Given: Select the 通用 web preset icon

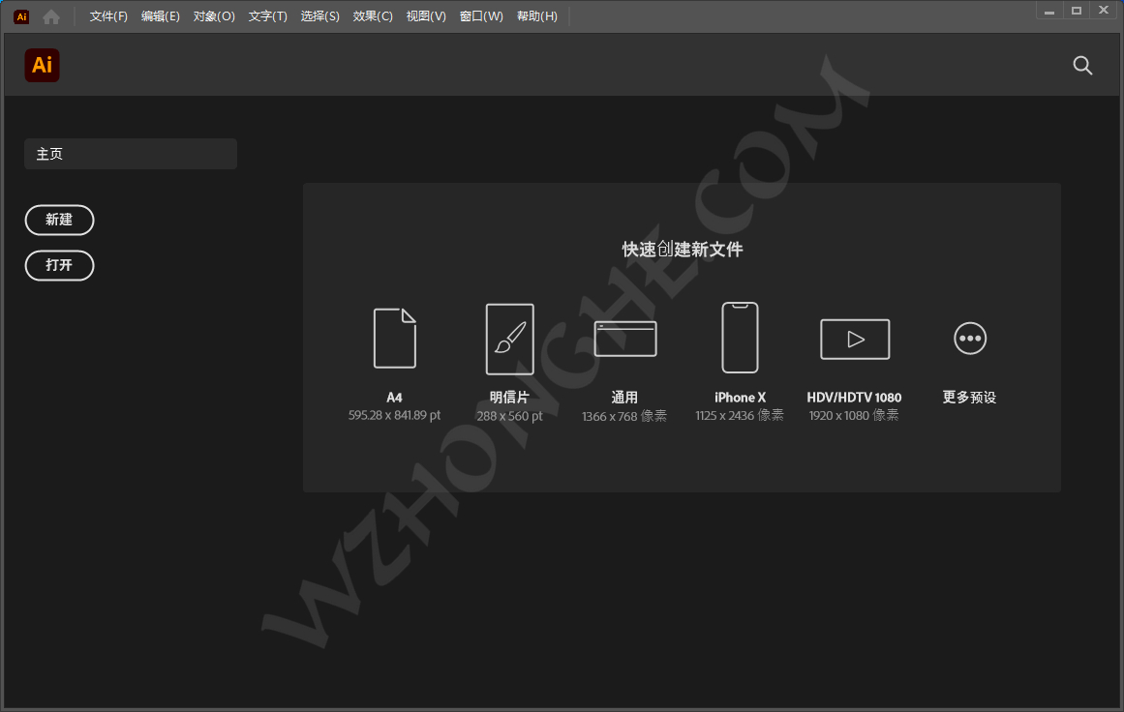Looking at the screenshot, I should [x=624, y=339].
